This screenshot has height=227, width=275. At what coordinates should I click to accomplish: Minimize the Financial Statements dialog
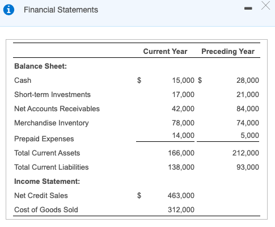(248, 9)
